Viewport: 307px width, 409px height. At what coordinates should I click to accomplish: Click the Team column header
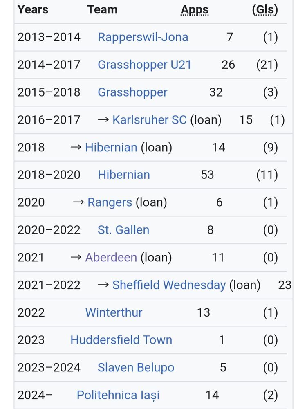pyautogui.click(x=102, y=10)
